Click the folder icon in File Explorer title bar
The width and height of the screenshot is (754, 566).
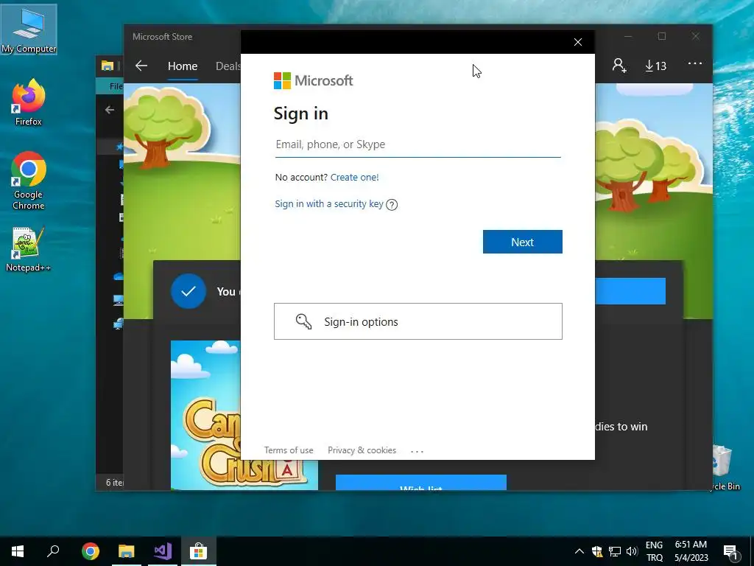pyautogui.click(x=108, y=66)
